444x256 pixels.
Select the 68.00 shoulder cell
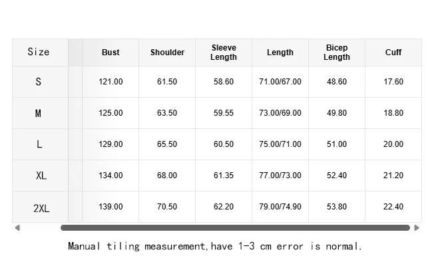pyautogui.click(x=167, y=176)
